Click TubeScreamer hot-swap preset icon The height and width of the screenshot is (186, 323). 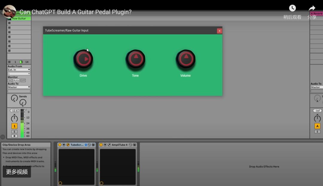pos(89,145)
